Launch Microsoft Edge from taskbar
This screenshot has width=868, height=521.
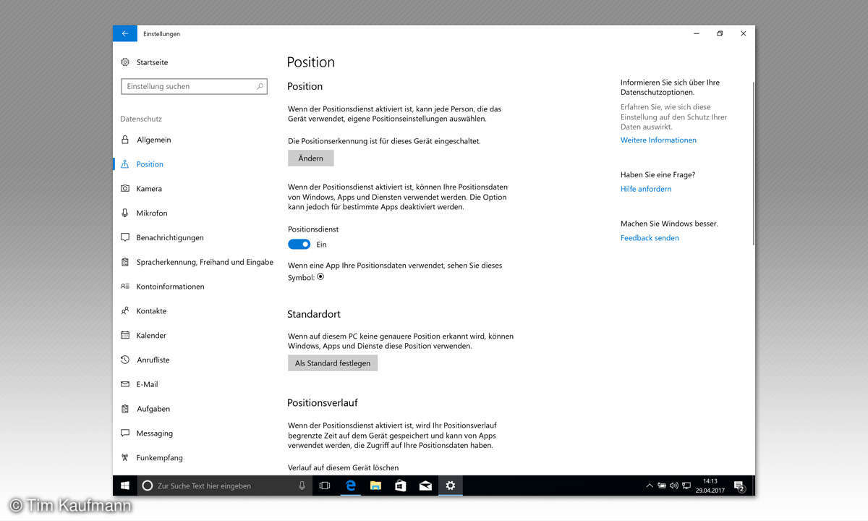(351, 486)
